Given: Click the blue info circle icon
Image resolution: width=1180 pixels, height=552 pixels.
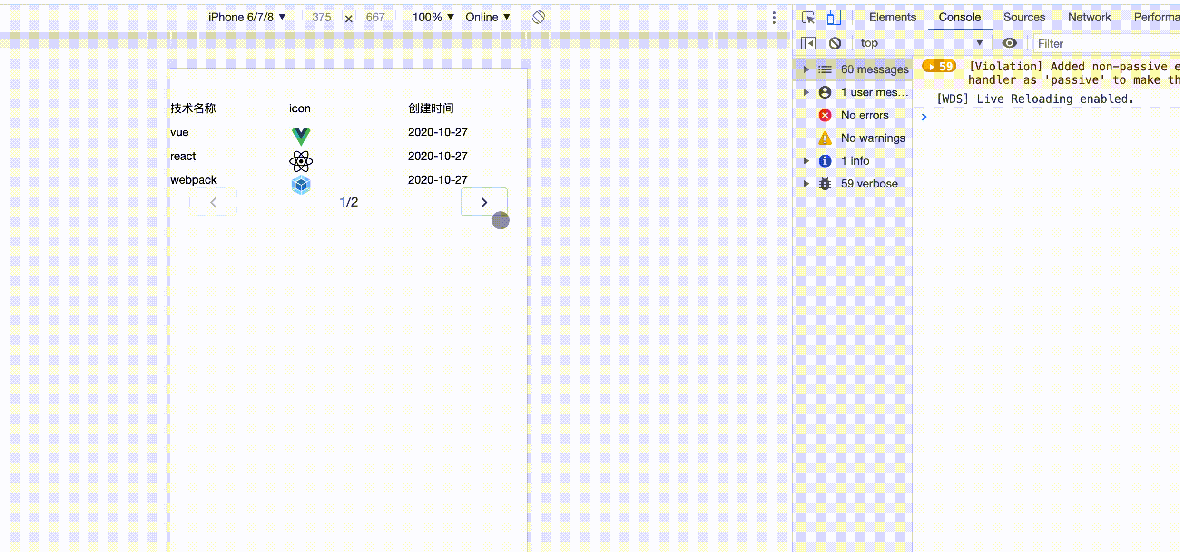Looking at the screenshot, I should click(x=825, y=161).
